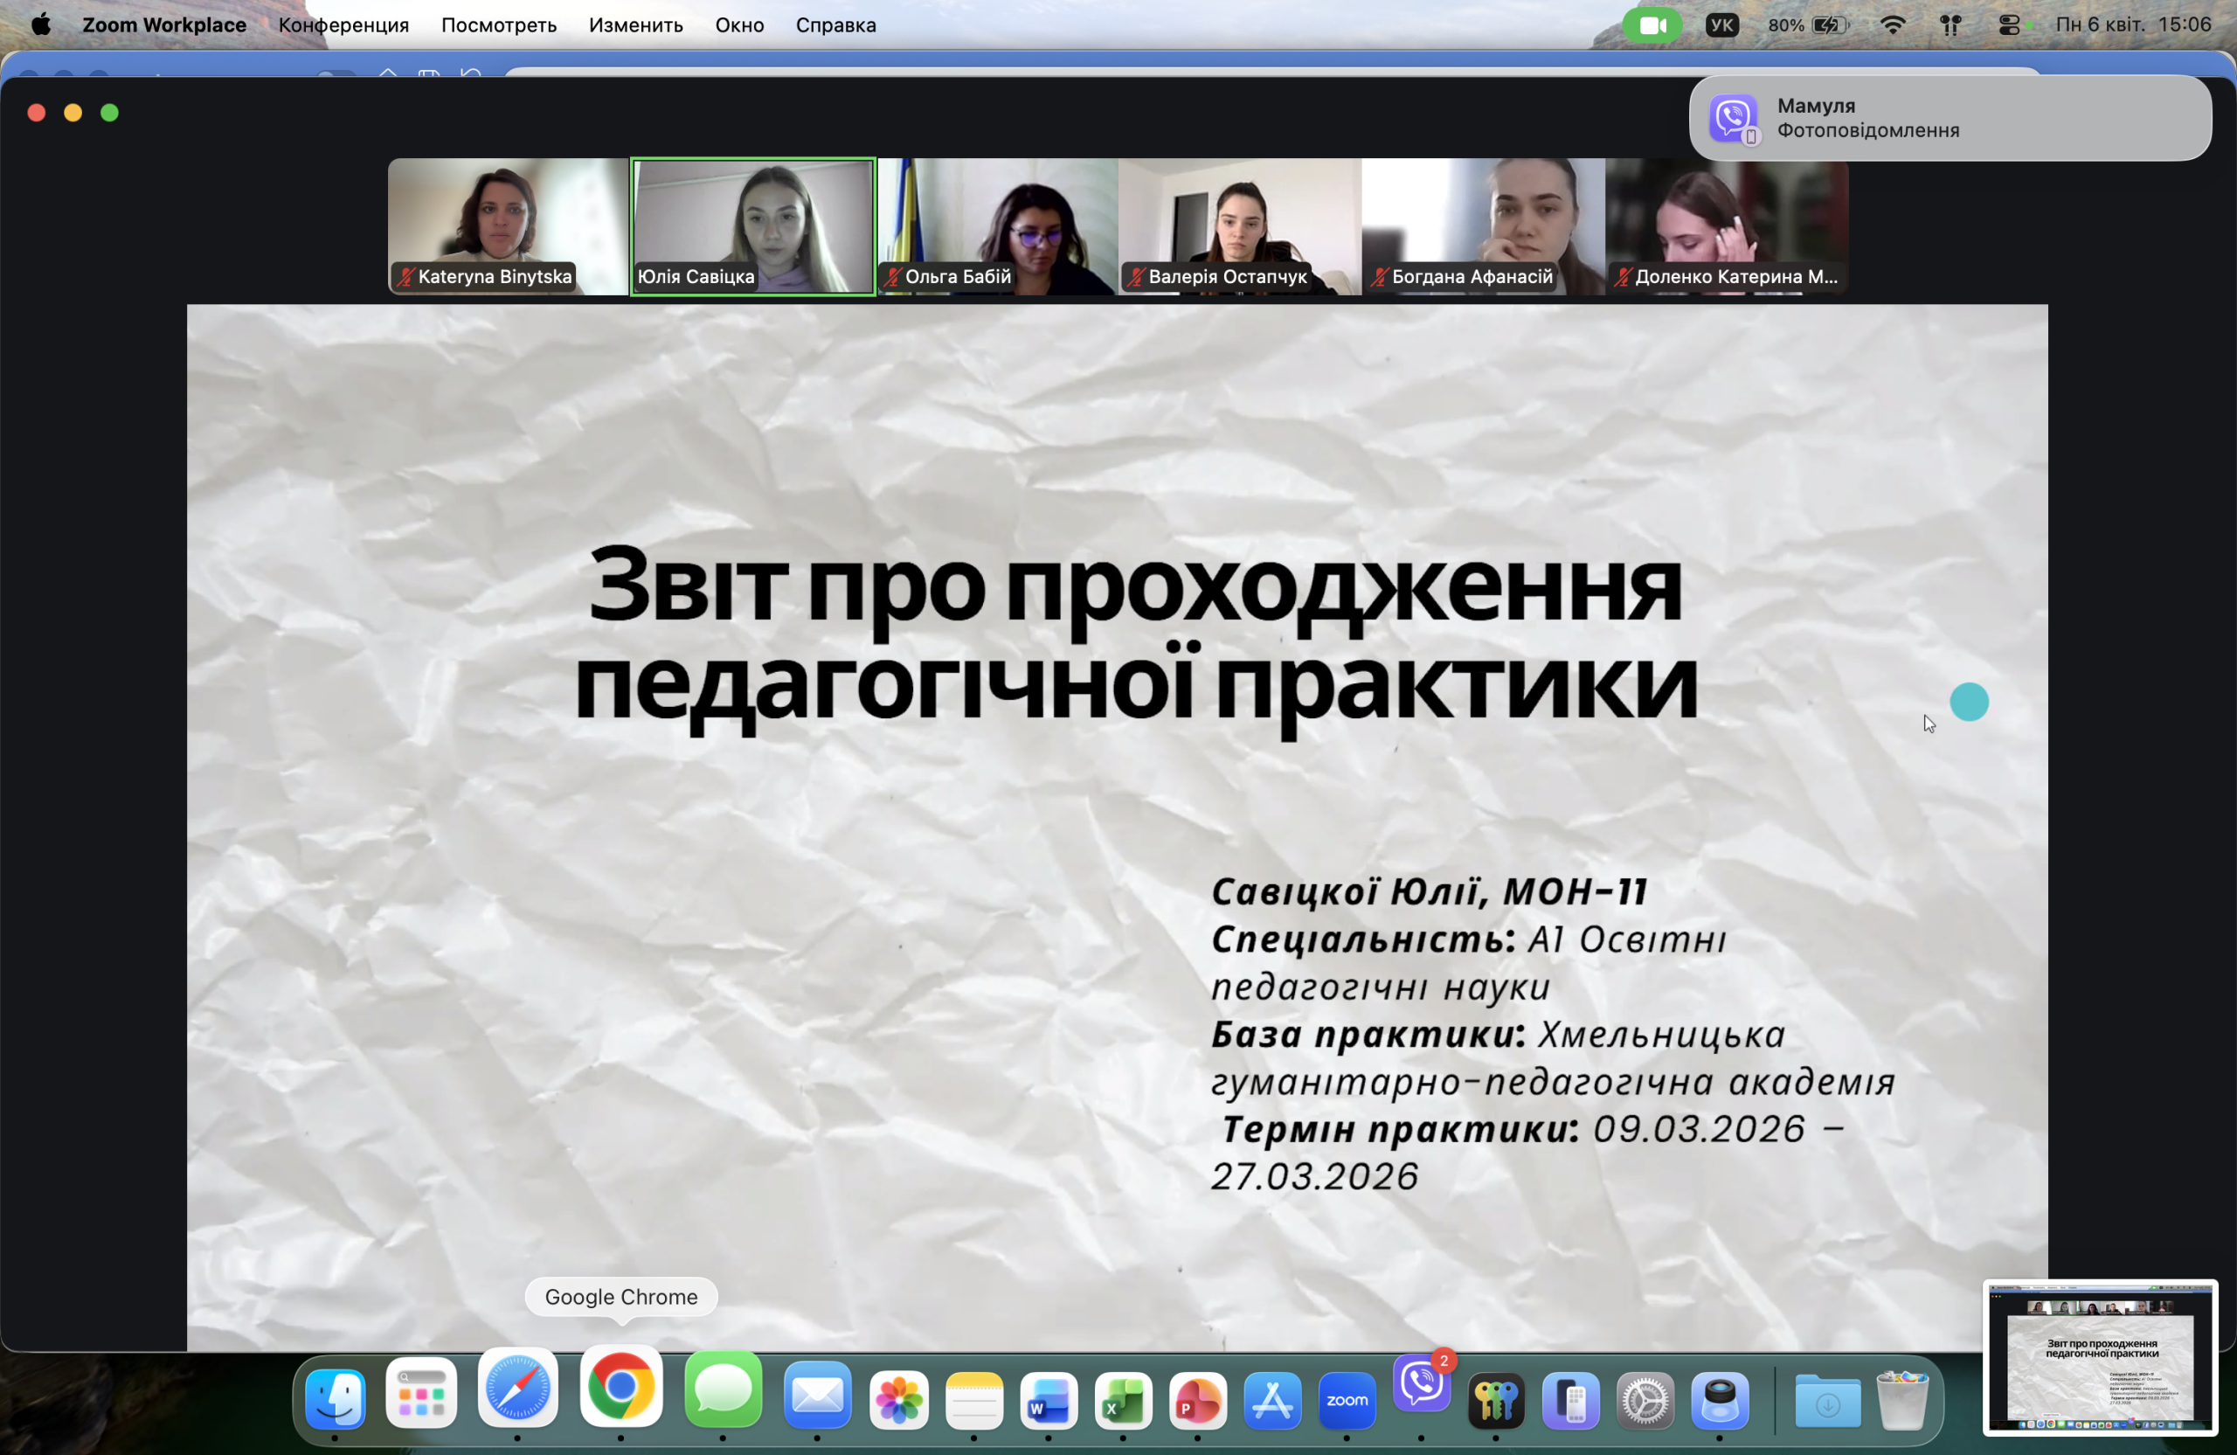Open Safari browser in dock
Screen dimensions: 2237x1455
pyautogui.click(x=517, y=1389)
